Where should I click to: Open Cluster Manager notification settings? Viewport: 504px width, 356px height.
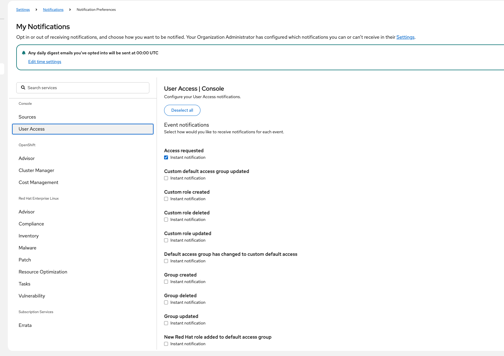(36, 170)
